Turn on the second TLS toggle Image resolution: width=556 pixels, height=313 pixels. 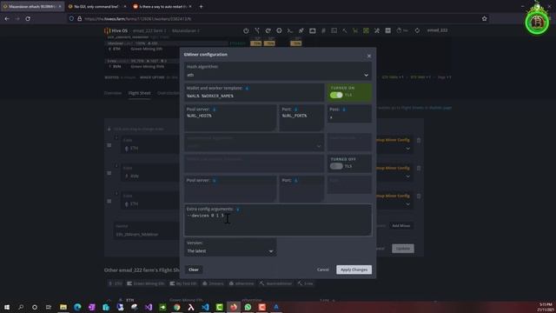(336, 166)
